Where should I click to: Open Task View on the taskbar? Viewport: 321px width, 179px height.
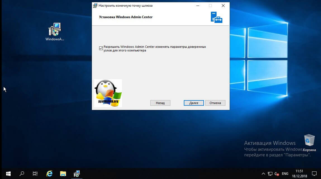(35, 174)
